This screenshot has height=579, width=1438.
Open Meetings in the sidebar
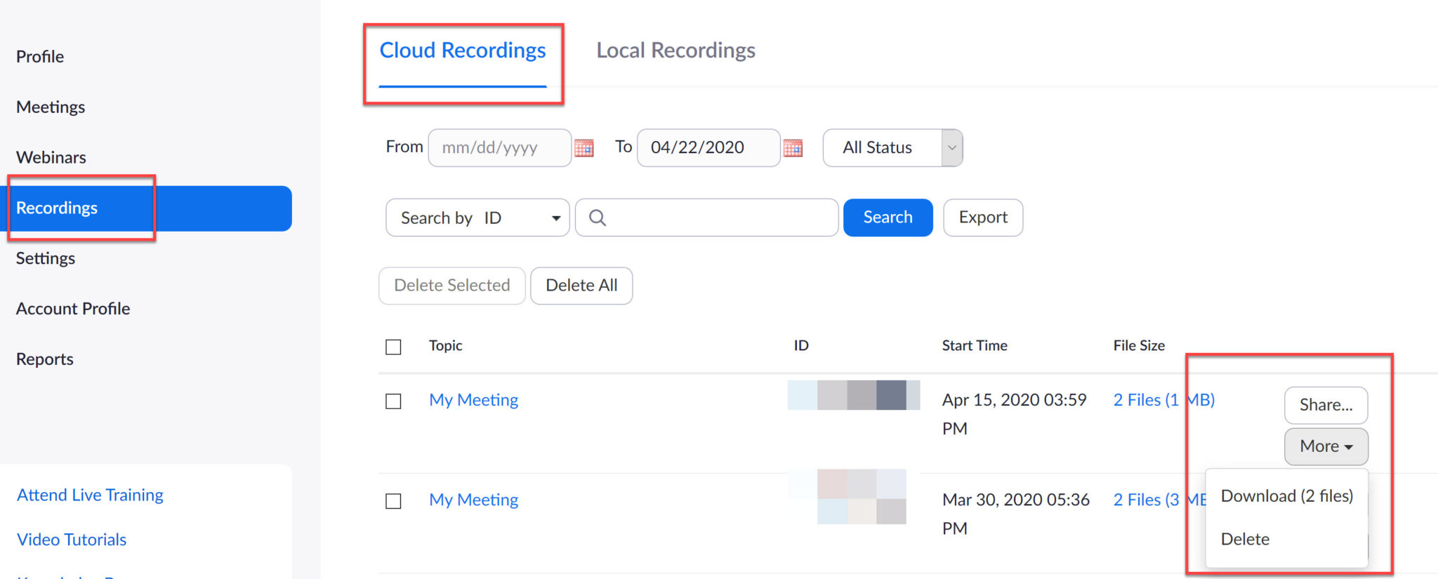click(x=51, y=107)
